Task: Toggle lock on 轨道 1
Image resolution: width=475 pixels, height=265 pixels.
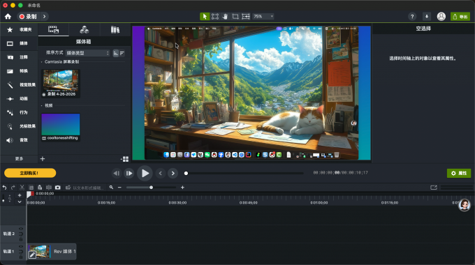Action: click(21, 257)
